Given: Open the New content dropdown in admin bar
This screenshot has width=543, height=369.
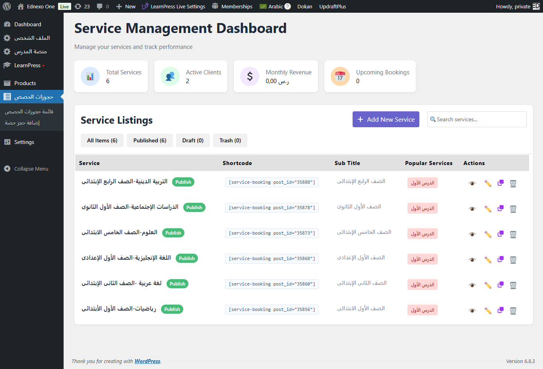Looking at the screenshot, I should [x=126, y=6].
